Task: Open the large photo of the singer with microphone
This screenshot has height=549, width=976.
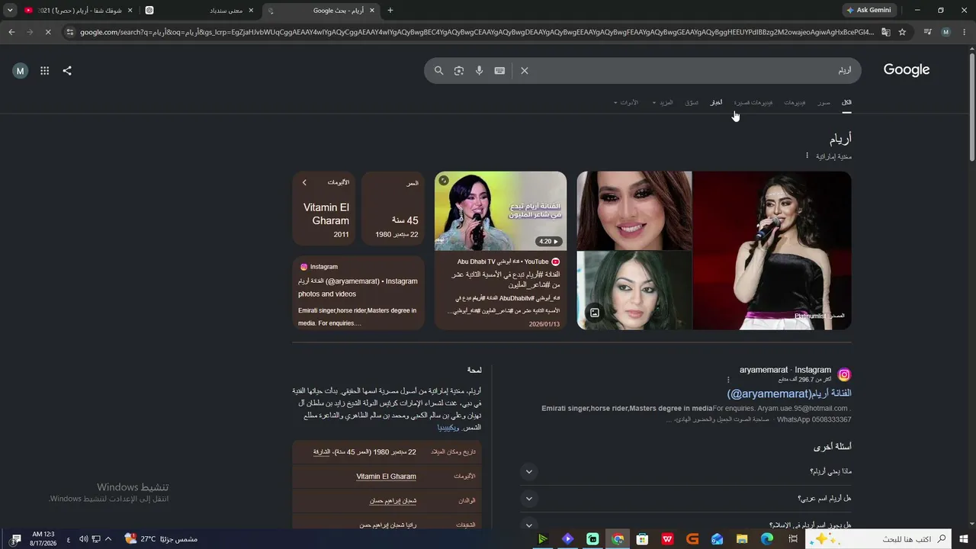Action: (772, 250)
